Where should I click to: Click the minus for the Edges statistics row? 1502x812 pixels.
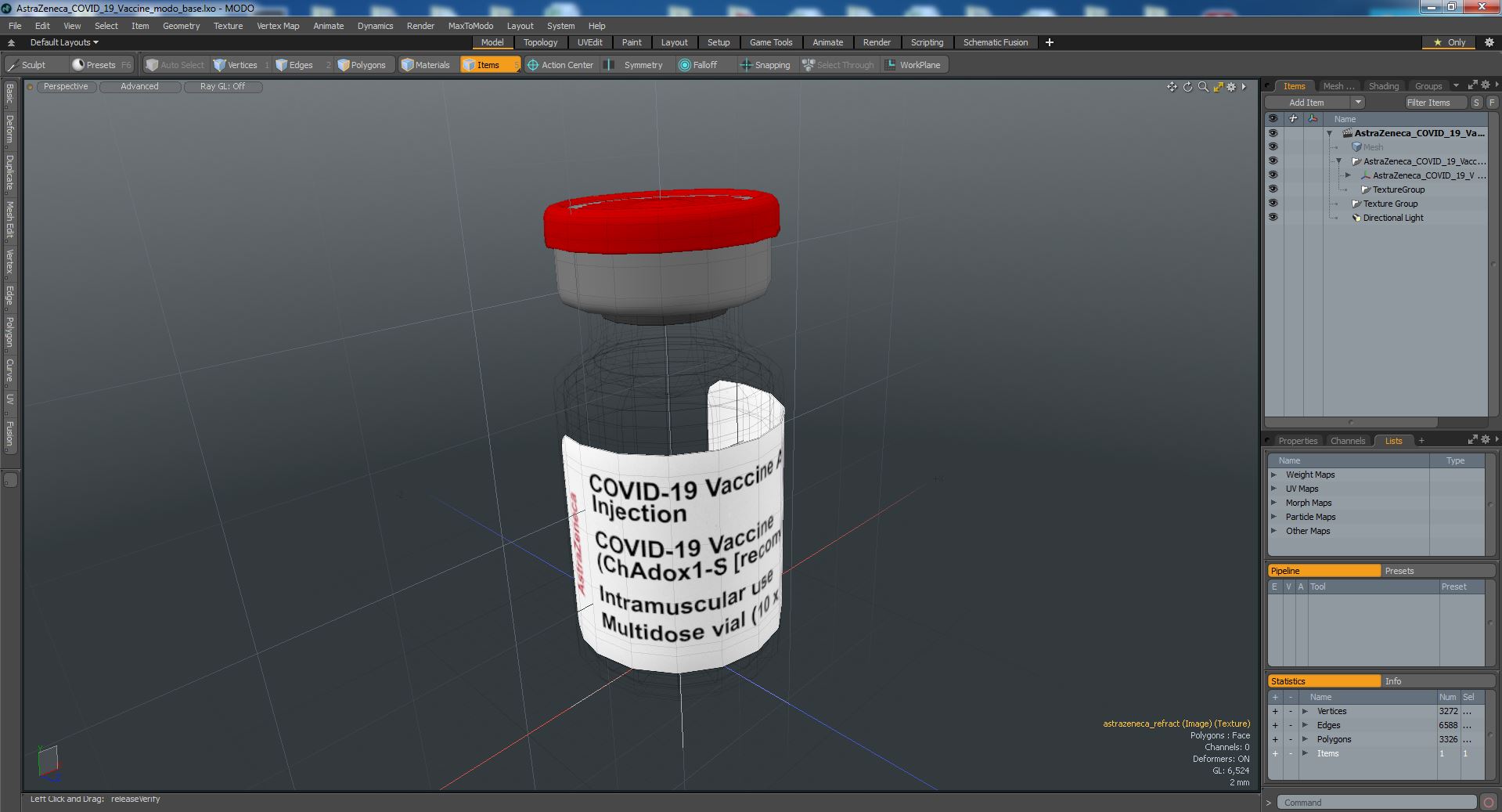pos(1291,725)
